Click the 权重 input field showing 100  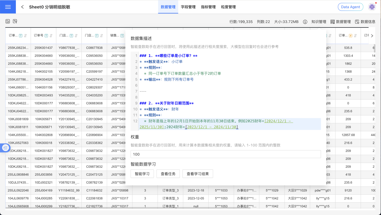(226, 154)
